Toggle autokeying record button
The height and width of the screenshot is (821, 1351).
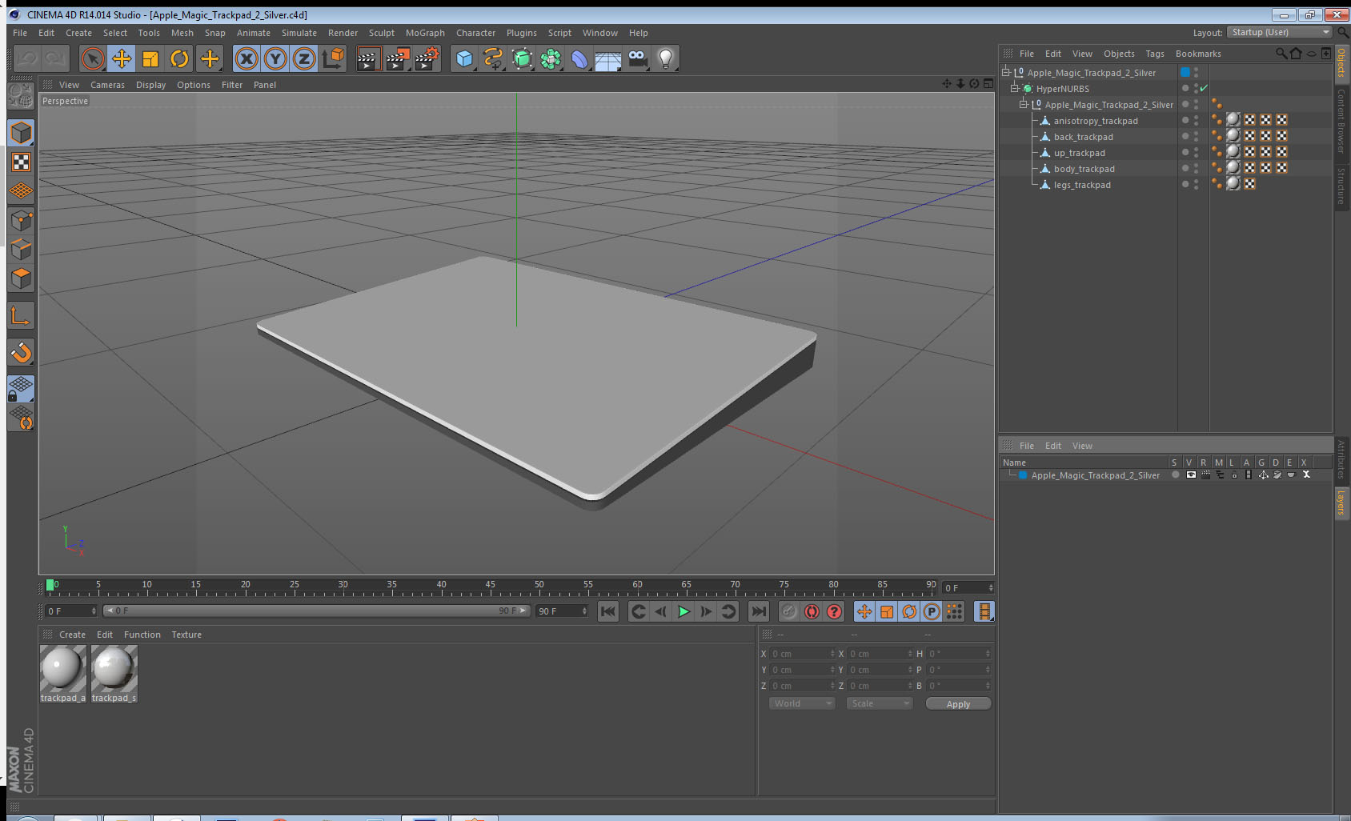pos(812,611)
